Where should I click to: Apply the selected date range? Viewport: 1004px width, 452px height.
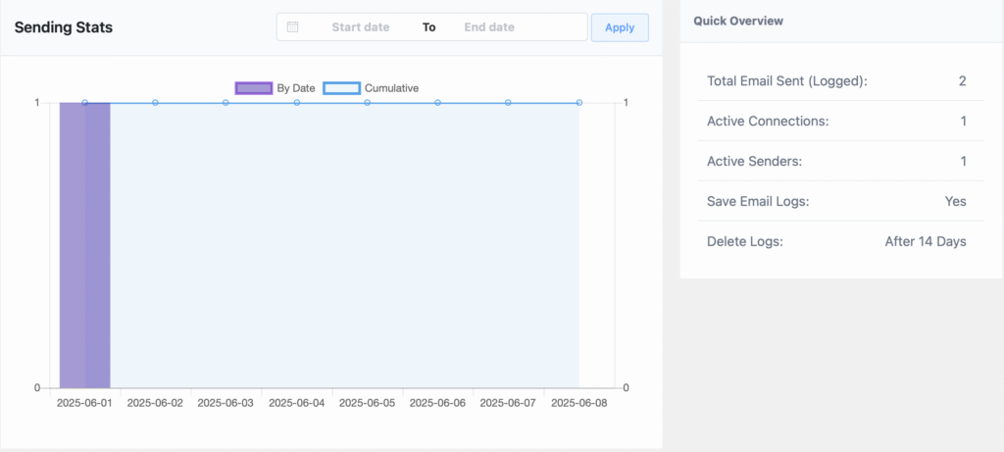click(x=620, y=27)
